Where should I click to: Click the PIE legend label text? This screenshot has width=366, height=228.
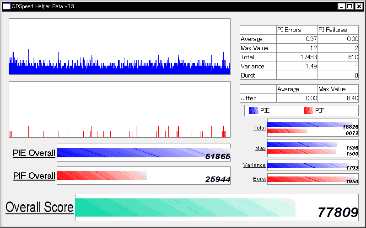[265, 110]
